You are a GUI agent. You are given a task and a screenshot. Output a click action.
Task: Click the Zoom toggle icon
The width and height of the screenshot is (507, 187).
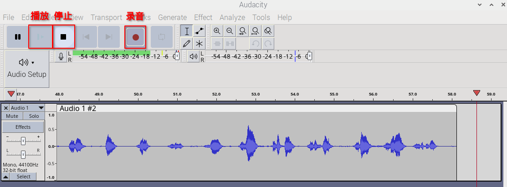click(x=268, y=31)
